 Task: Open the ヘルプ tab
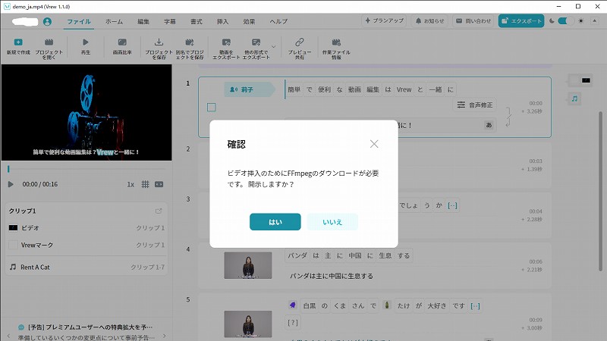tap(278, 22)
